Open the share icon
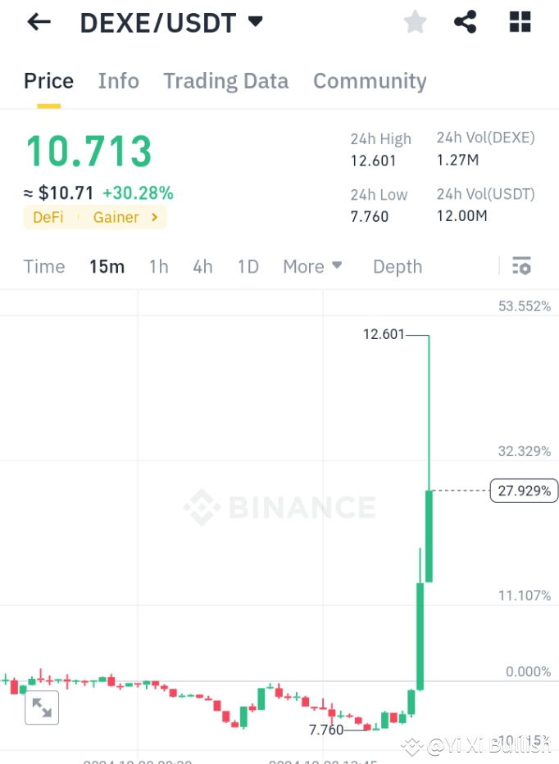The width and height of the screenshot is (559, 764). pos(466,22)
